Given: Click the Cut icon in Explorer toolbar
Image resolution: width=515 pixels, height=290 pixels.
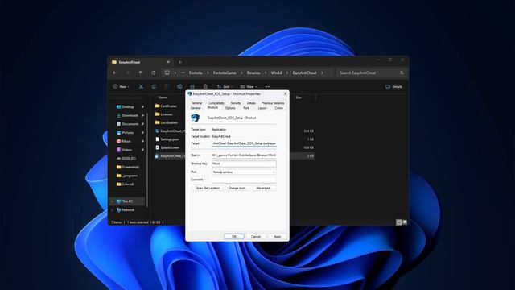Looking at the screenshot, I should click(141, 87).
